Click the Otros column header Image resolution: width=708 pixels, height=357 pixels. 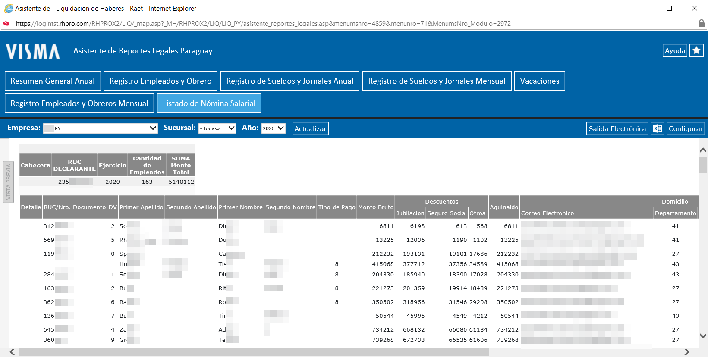tap(478, 213)
